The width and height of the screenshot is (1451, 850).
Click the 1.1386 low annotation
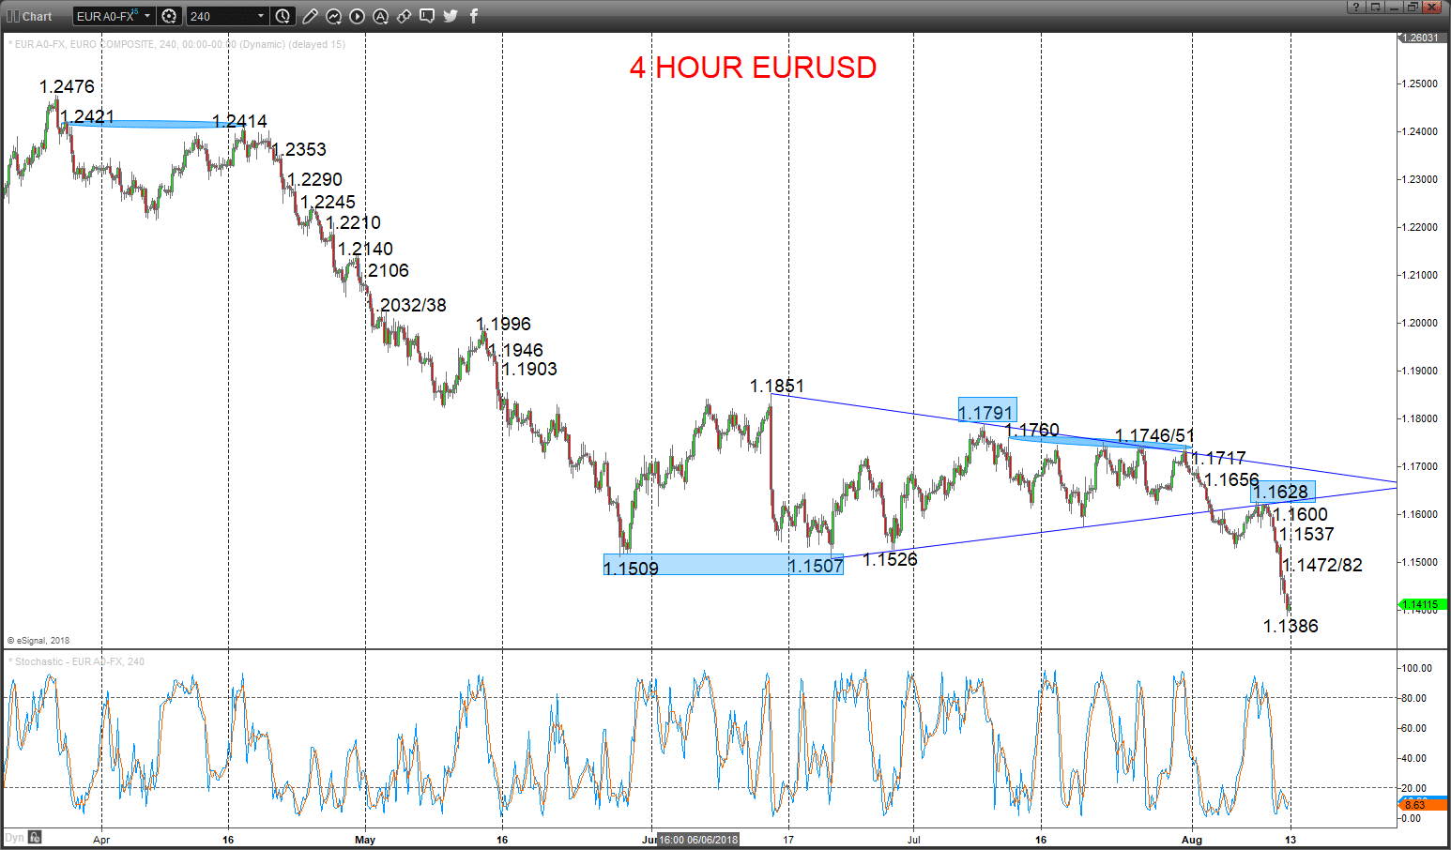[1291, 626]
